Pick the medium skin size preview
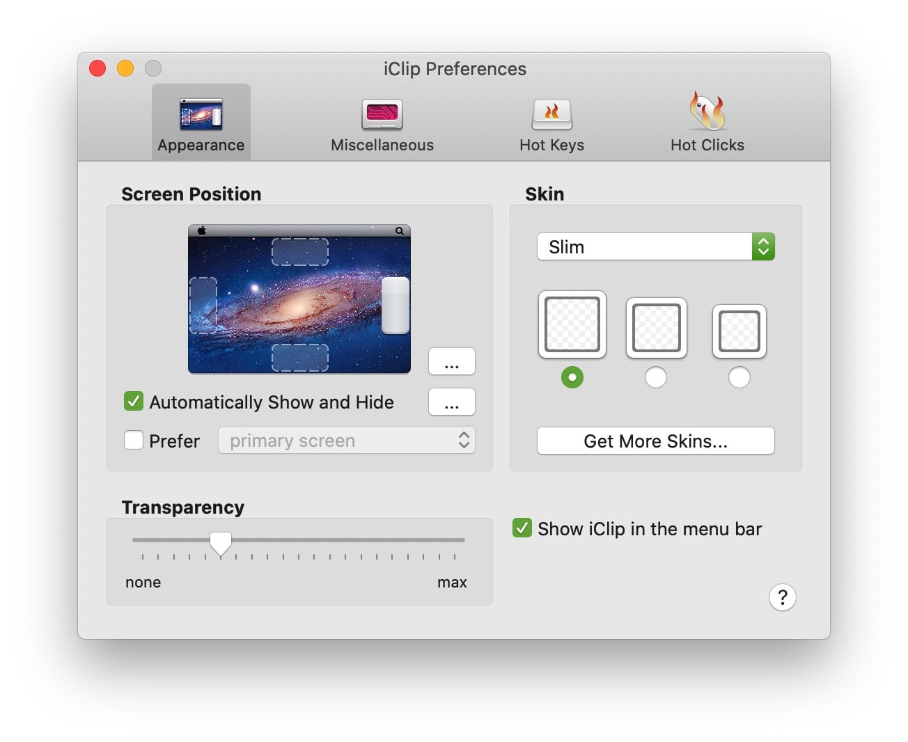 pos(656,328)
